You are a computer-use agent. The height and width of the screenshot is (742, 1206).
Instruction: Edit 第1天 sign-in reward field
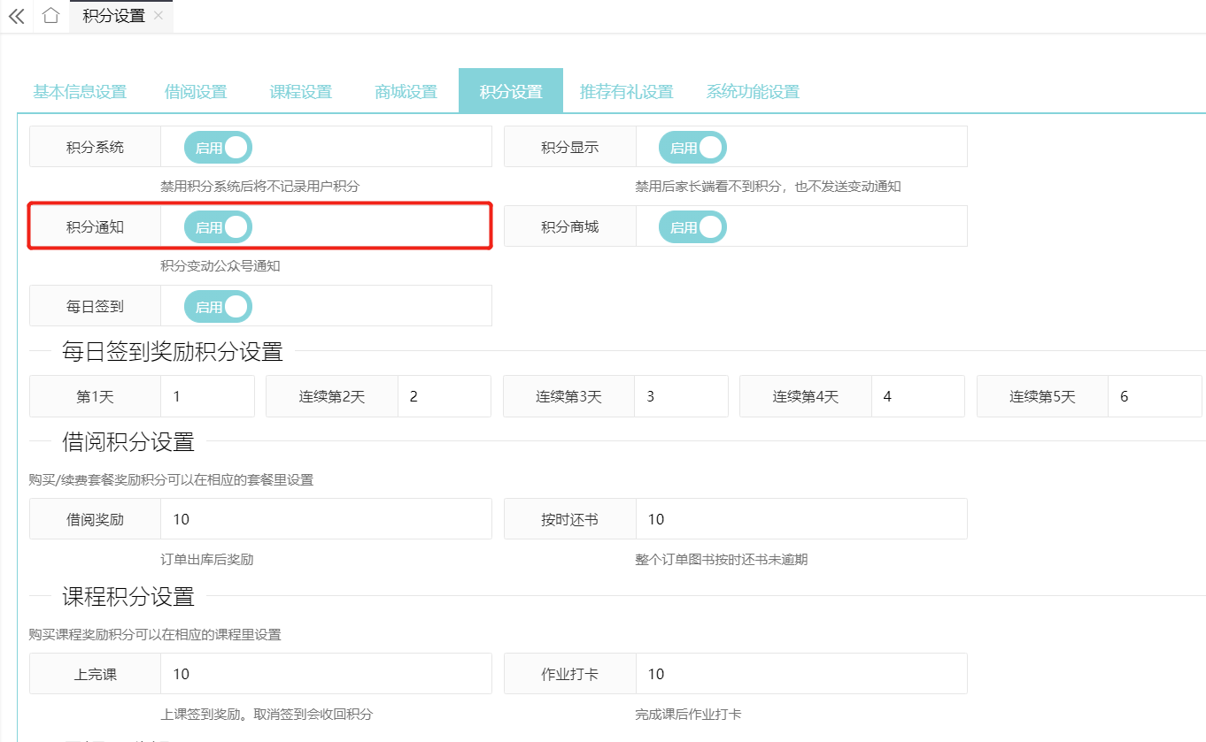[207, 396]
